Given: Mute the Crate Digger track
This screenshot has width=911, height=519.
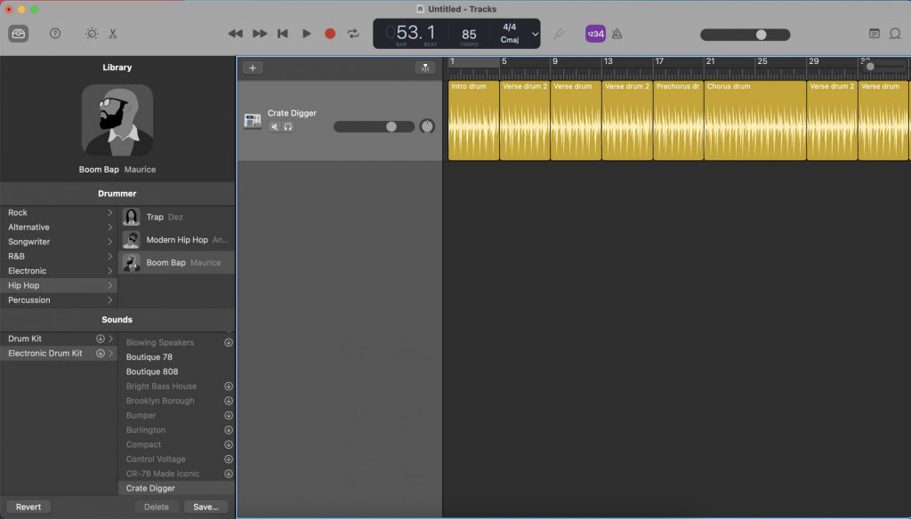Looking at the screenshot, I should (x=275, y=126).
